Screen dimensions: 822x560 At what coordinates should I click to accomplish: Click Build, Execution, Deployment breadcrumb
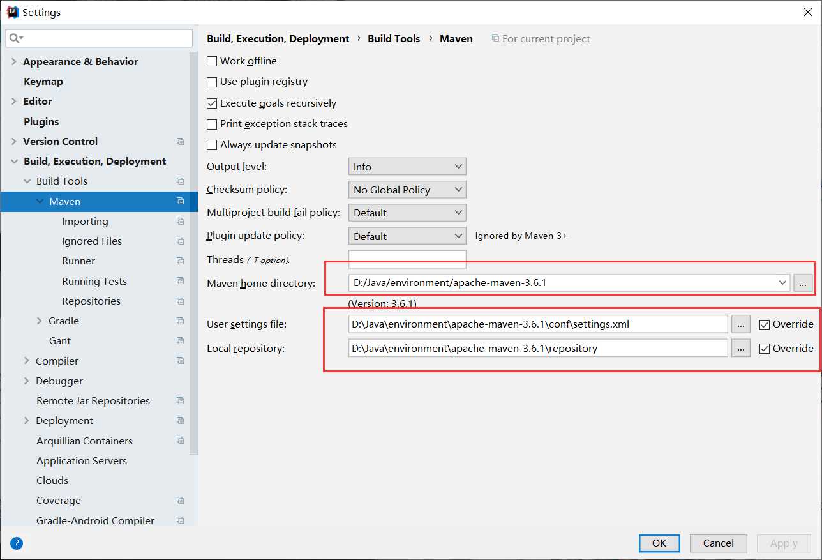click(x=278, y=39)
